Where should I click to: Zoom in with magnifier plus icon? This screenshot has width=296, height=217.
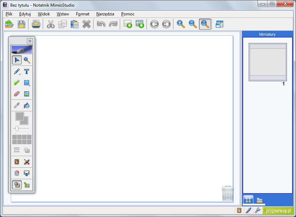[181, 24]
